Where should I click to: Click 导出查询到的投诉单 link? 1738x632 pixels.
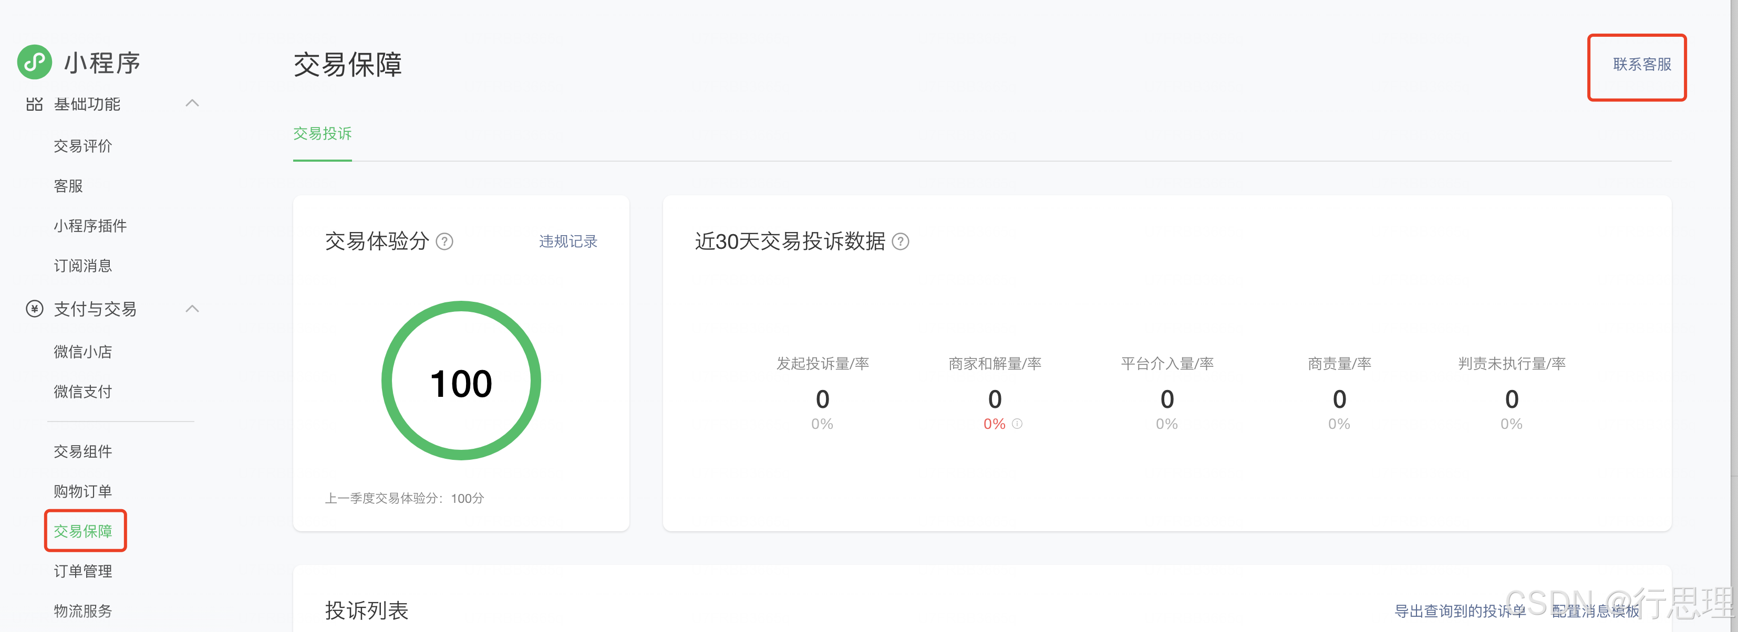[1460, 610]
